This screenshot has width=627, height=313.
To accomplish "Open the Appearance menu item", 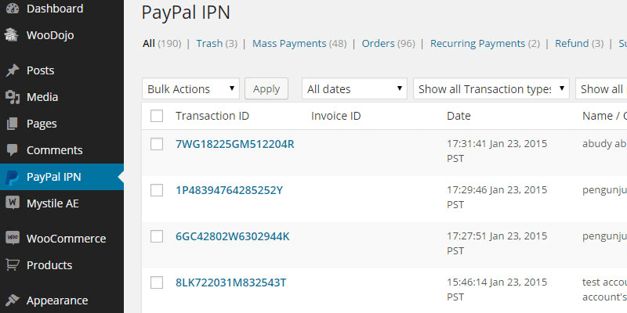I will click(x=56, y=300).
